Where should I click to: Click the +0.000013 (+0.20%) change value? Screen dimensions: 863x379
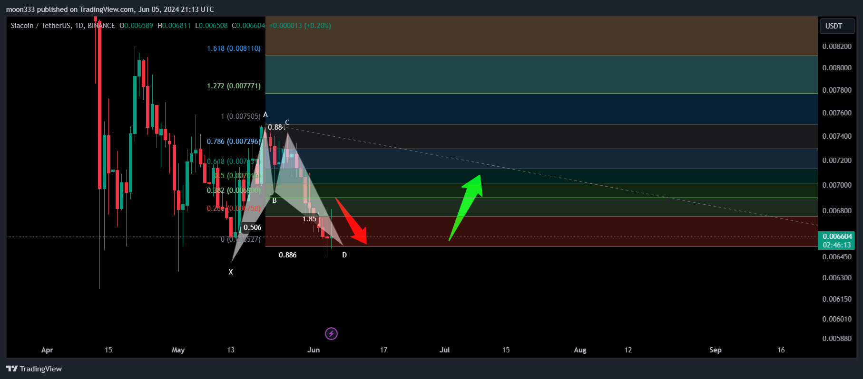coord(300,26)
